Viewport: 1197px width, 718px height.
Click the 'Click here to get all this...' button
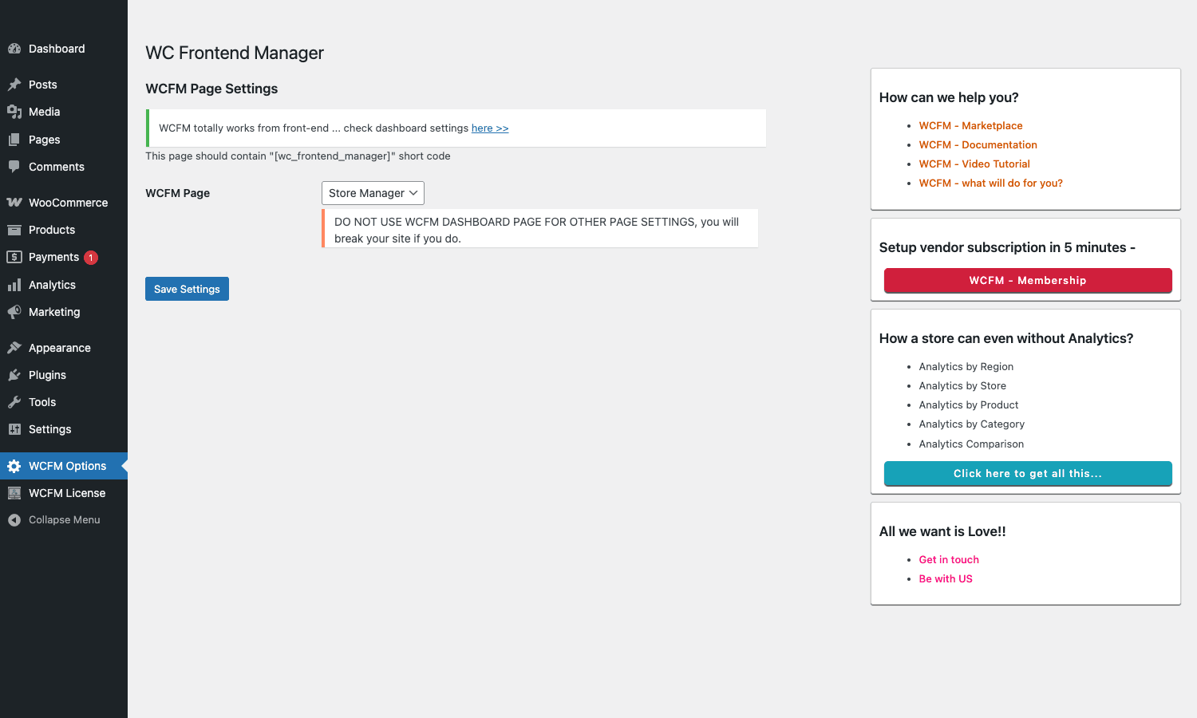[1028, 473]
